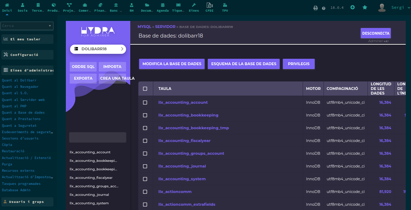Go to the RH module

131,7
